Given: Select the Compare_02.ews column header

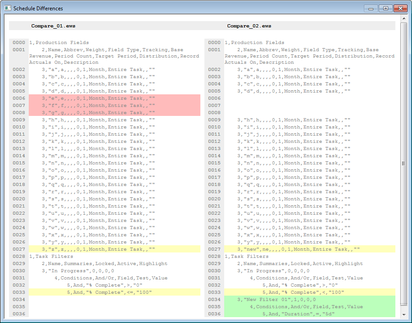Looking at the screenshot, I should click(x=249, y=26).
